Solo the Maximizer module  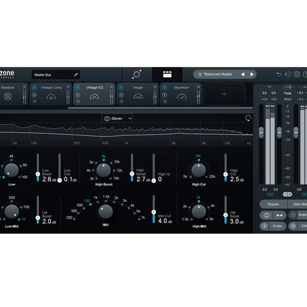click(165, 95)
